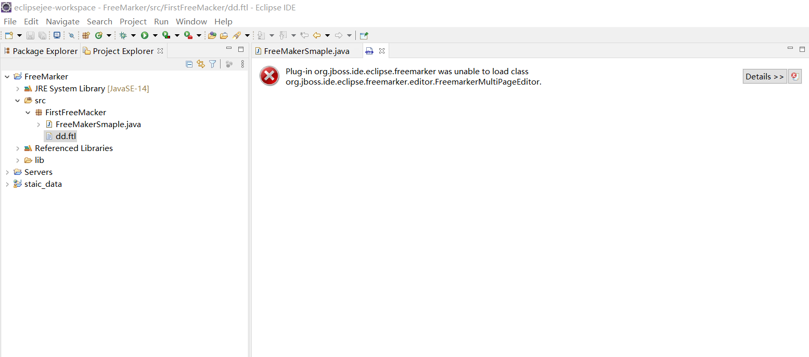809x357 pixels.
Task: Minimize the Project Explorer panel
Action: coord(229,49)
